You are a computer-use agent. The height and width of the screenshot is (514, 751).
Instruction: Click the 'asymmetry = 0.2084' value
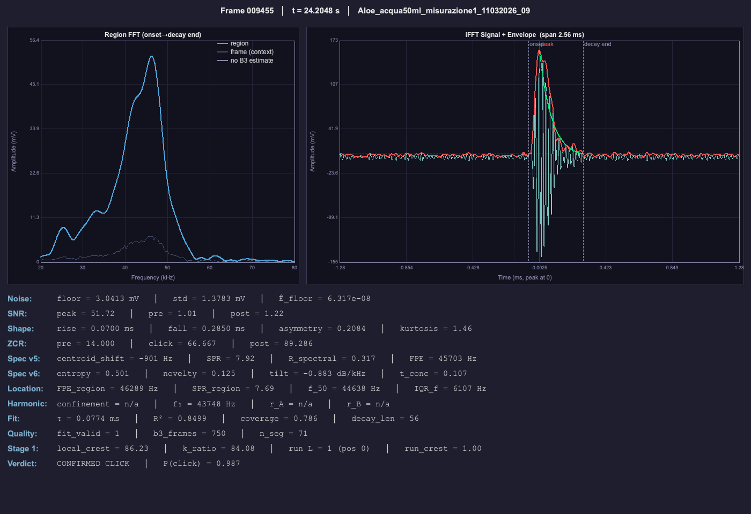tap(322, 329)
